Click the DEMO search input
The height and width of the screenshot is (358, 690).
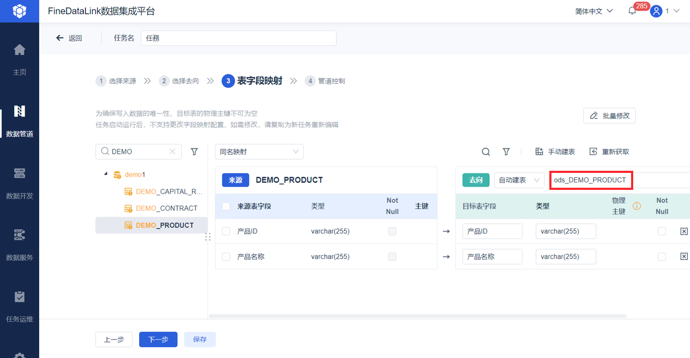(x=138, y=152)
